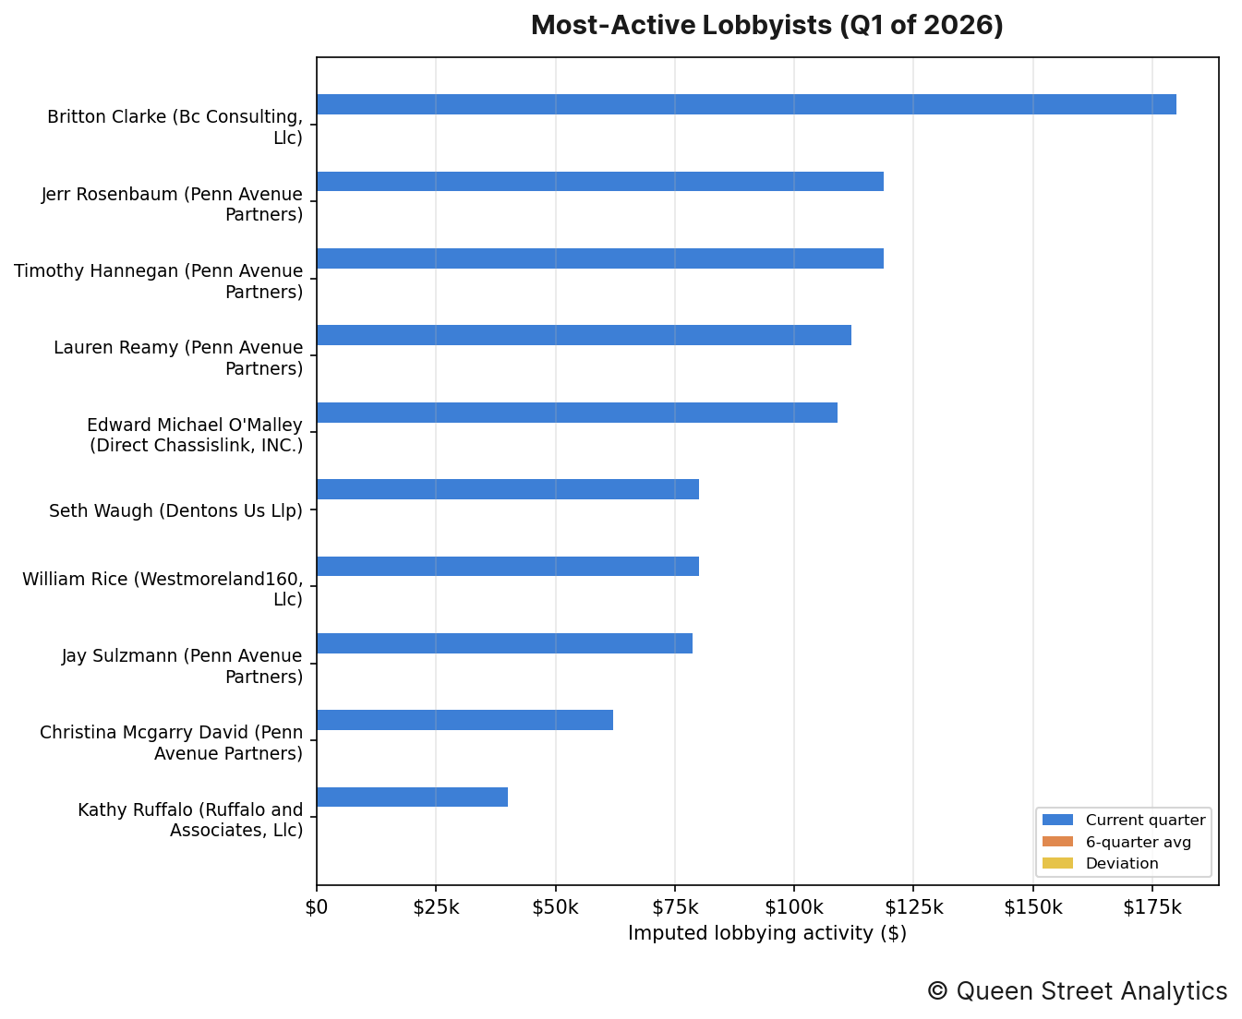Select the Jay Sulzmann (Penn Avenue Partners) label
Screen dimensions: 1242x1019
pos(182,665)
